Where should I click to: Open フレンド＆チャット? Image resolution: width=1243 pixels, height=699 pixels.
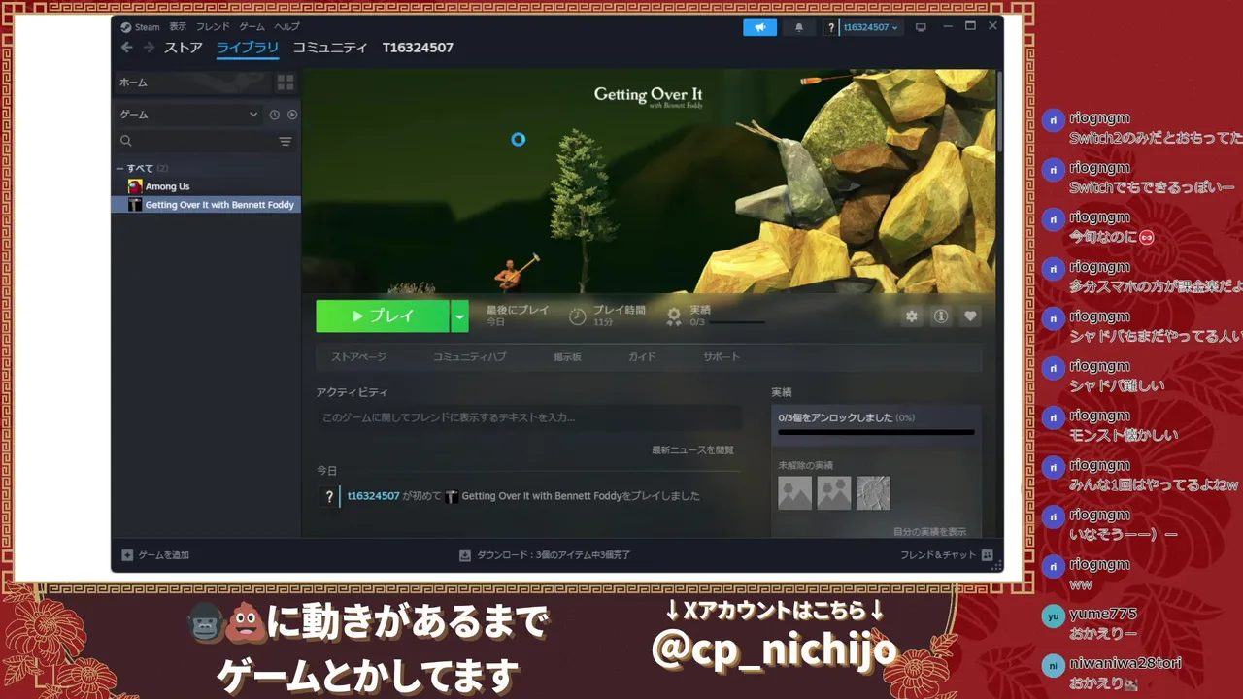(946, 555)
